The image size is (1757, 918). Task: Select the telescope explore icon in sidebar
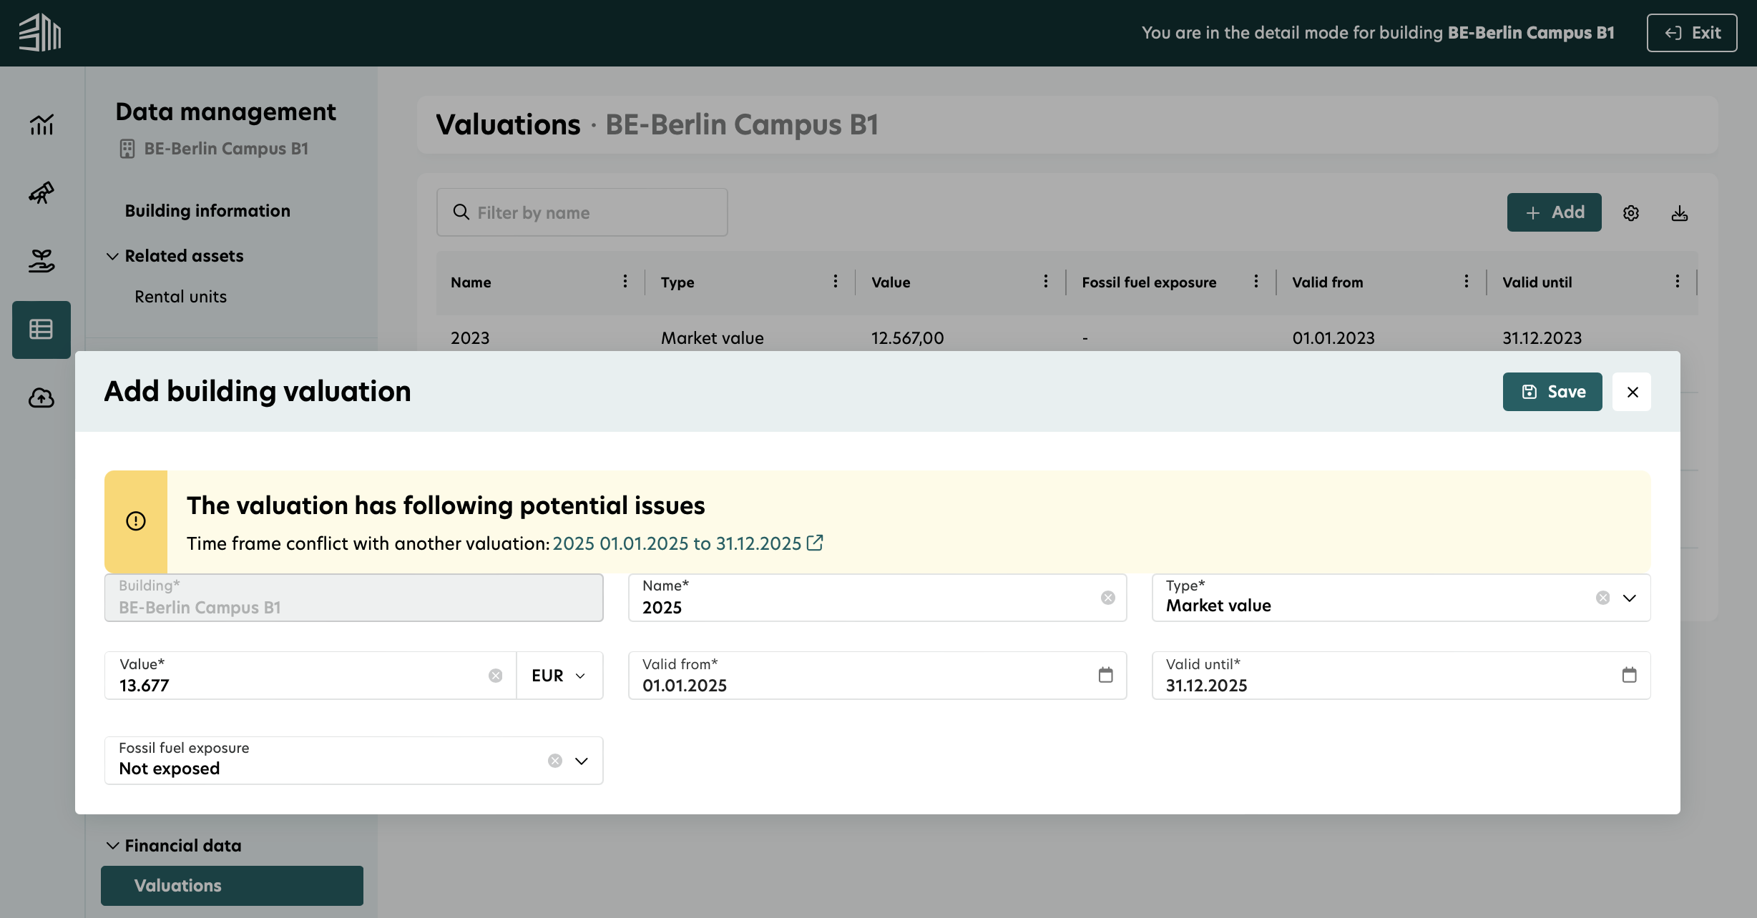click(x=41, y=192)
